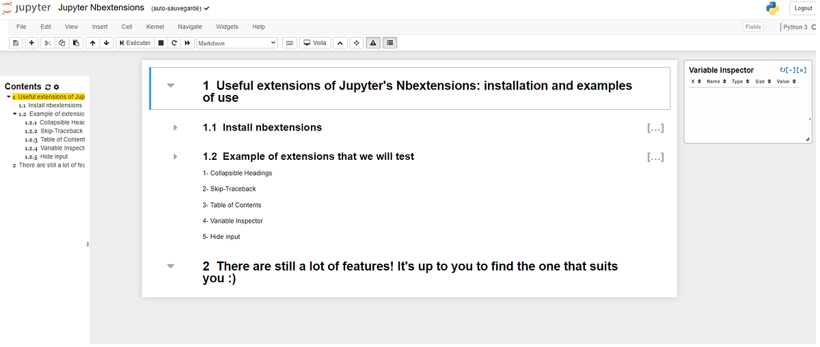This screenshot has height=347, width=820.
Task: Restart the kernel with the circular arrow icon
Action: pyautogui.click(x=174, y=42)
